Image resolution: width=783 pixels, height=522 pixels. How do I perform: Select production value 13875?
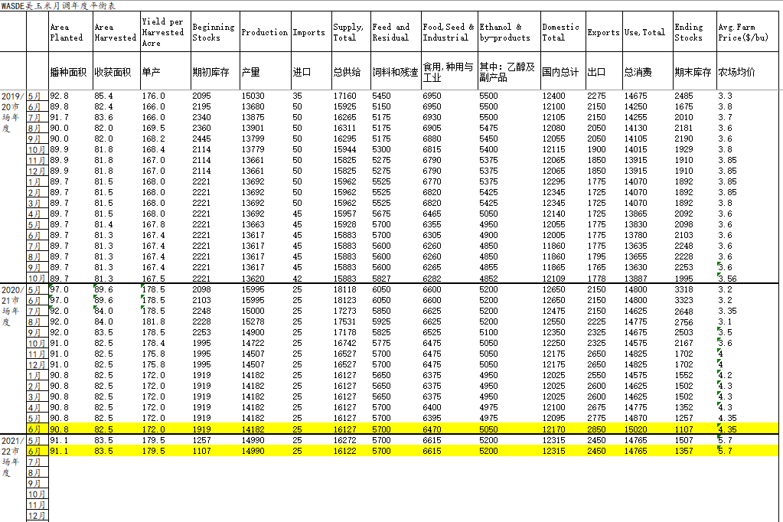coord(253,117)
